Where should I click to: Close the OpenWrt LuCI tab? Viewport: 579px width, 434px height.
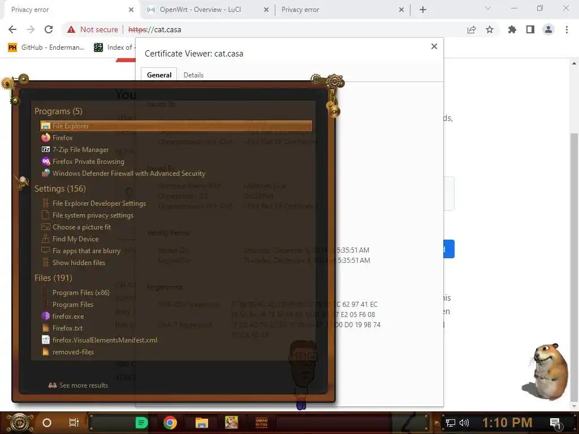(x=266, y=10)
